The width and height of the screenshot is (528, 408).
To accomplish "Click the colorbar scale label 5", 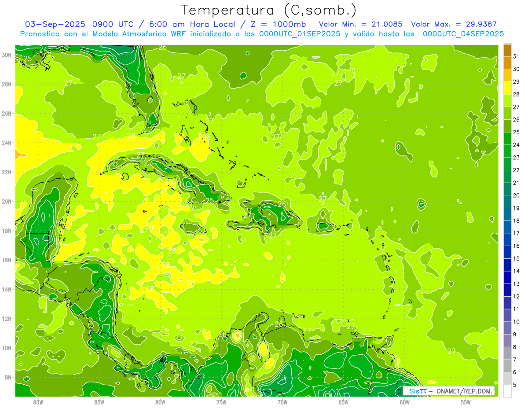I will pyautogui.click(x=515, y=385).
